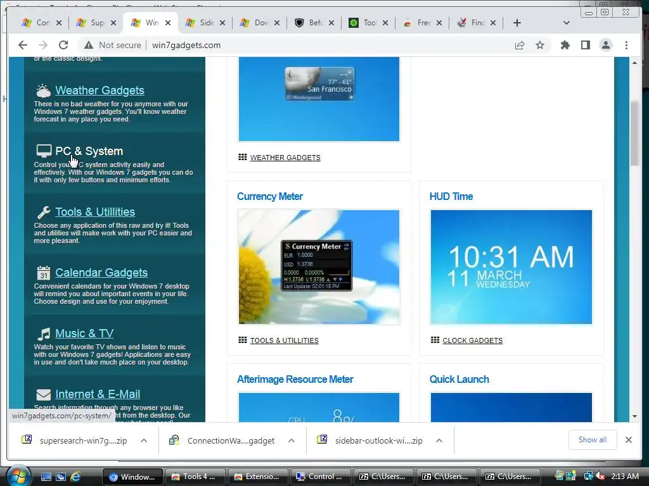
Task: Click the page vertical scrollbar thumb
Action: 634,133
